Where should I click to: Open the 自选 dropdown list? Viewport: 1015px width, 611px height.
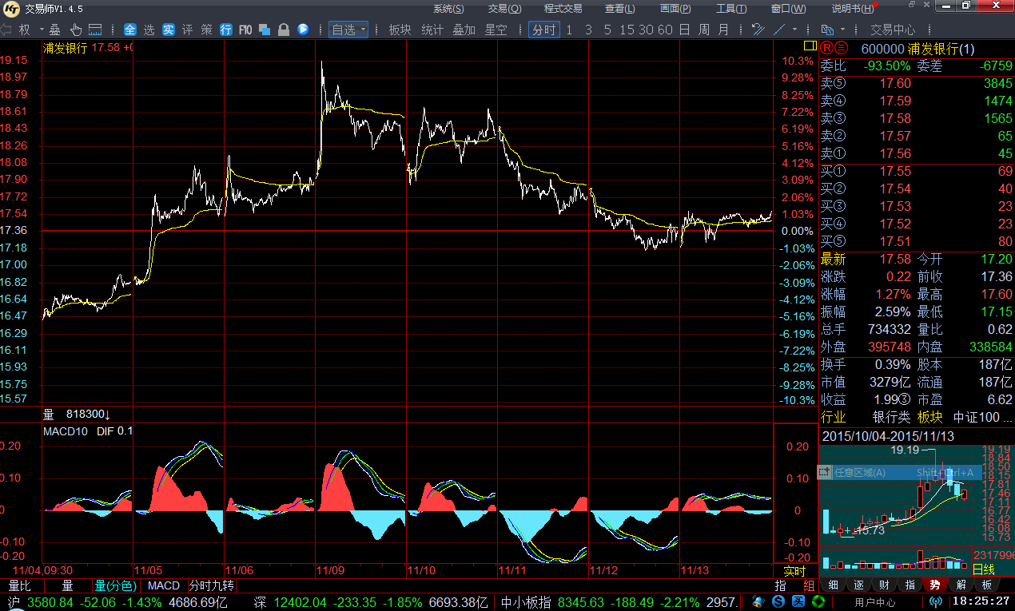pyautogui.click(x=348, y=30)
